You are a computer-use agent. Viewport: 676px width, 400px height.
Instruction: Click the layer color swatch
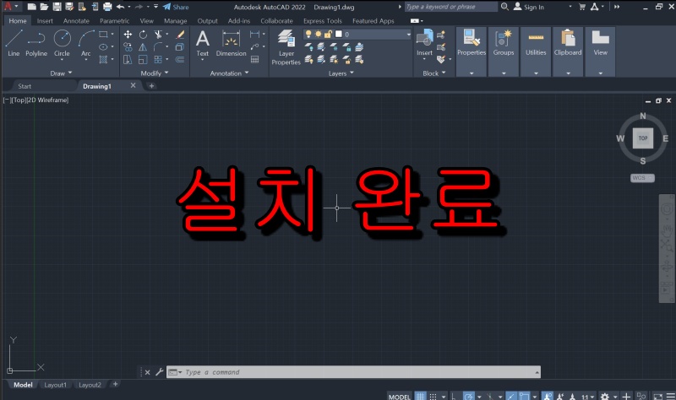tap(339, 34)
